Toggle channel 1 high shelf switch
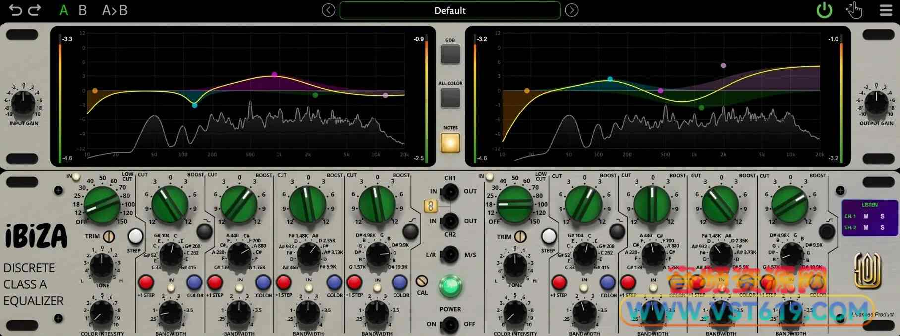Screen dimensions: 900x336 pos(410,231)
